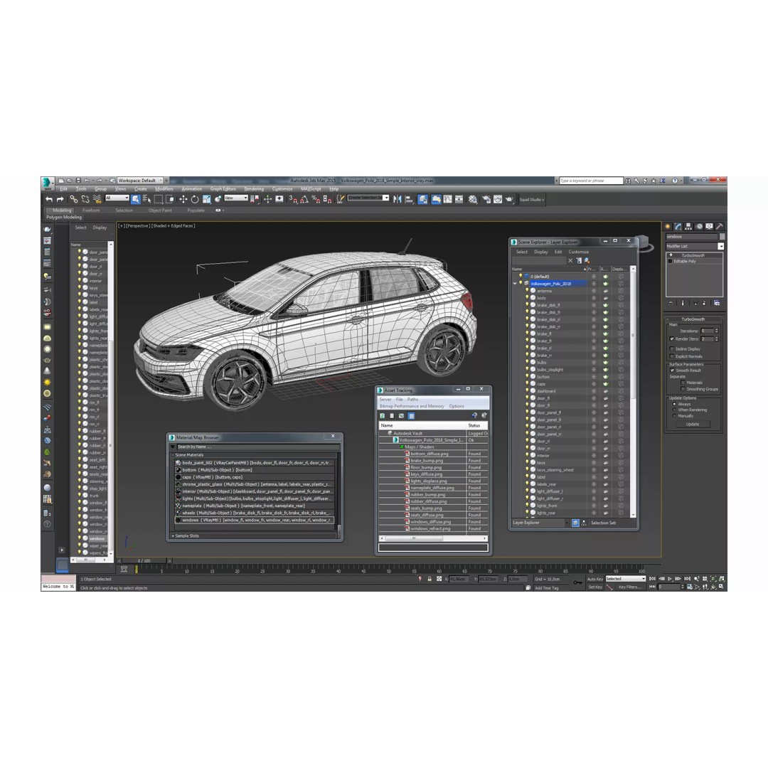
Task: Click the Update button in TurboSmooth panel
Action: tap(693, 424)
